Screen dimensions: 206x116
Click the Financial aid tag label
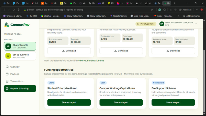tap(158, 83)
